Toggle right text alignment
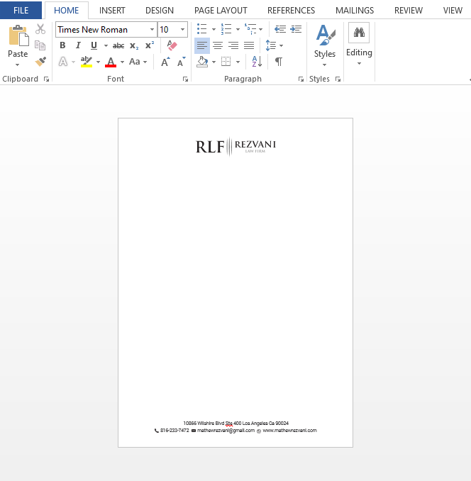This screenshot has height=481, width=471. coord(233,45)
